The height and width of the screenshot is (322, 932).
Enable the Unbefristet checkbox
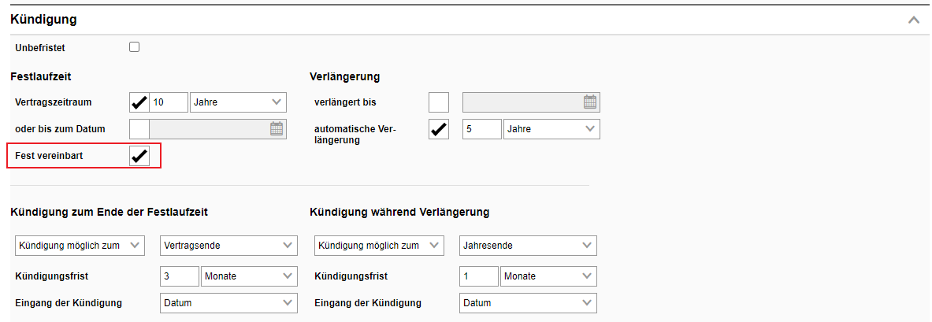click(134, 47)
